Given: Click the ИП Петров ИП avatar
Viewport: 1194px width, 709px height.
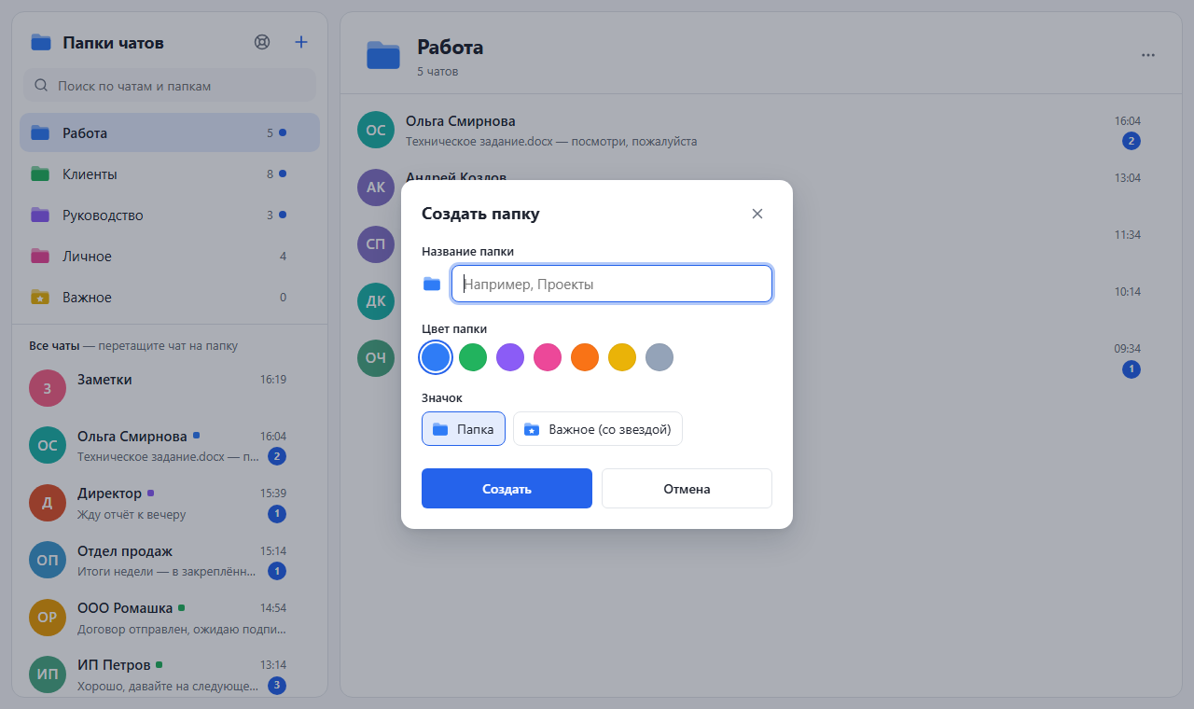Looking at the screenshot, I should [x=48, y=674].
